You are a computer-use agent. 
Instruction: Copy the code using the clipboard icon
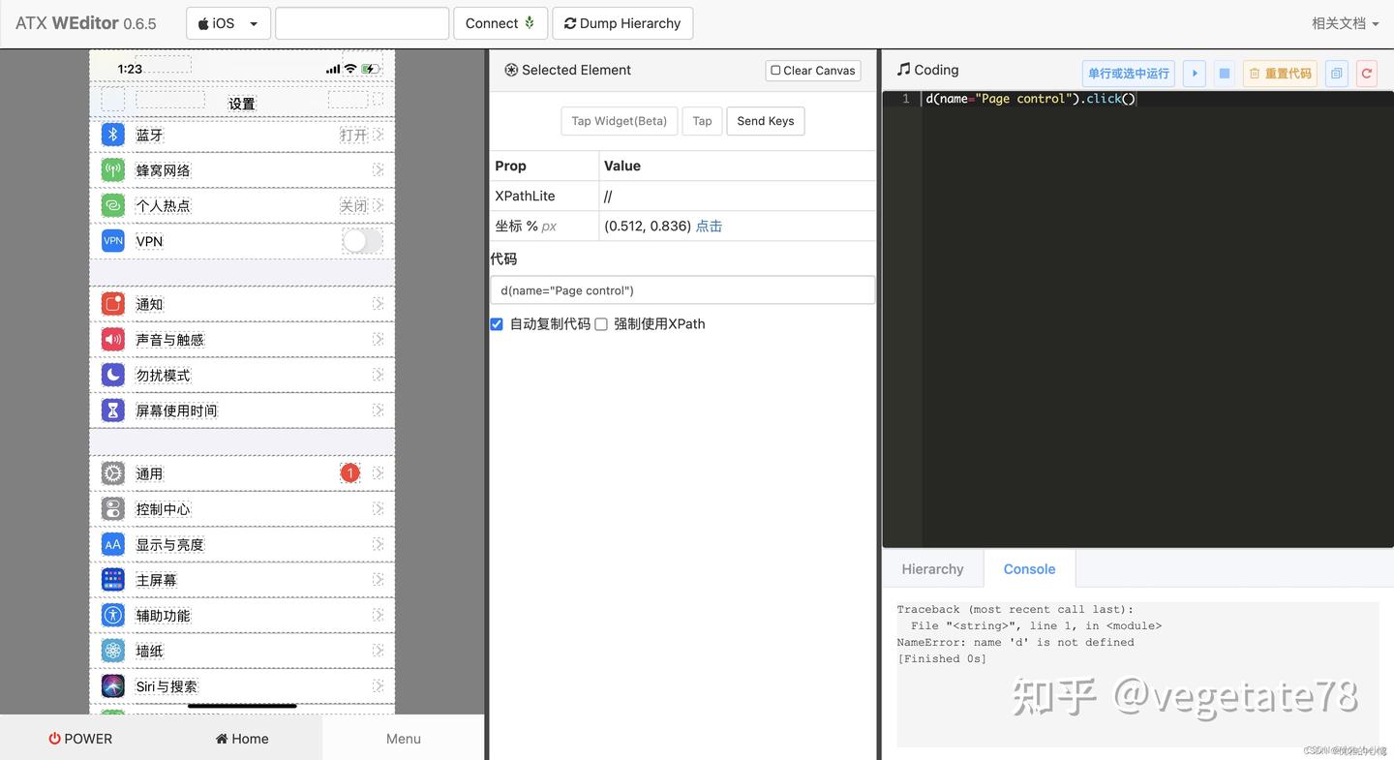click(1337, 73)
